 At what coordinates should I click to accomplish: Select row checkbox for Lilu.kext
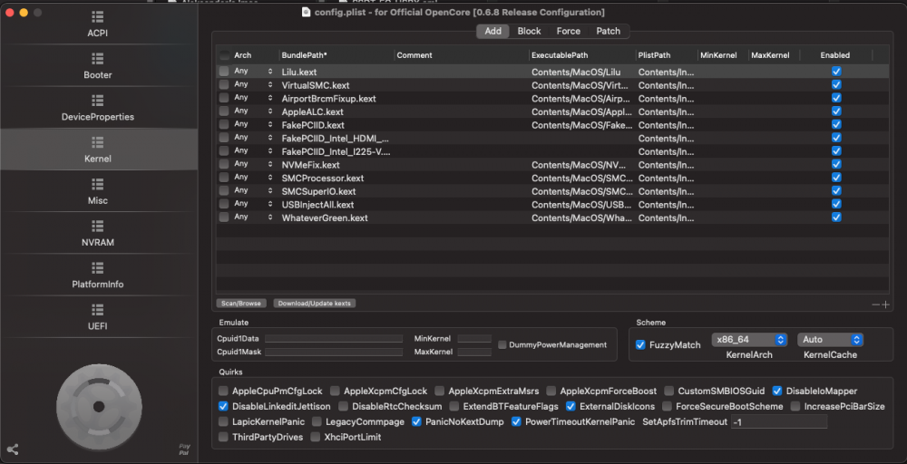223,71
